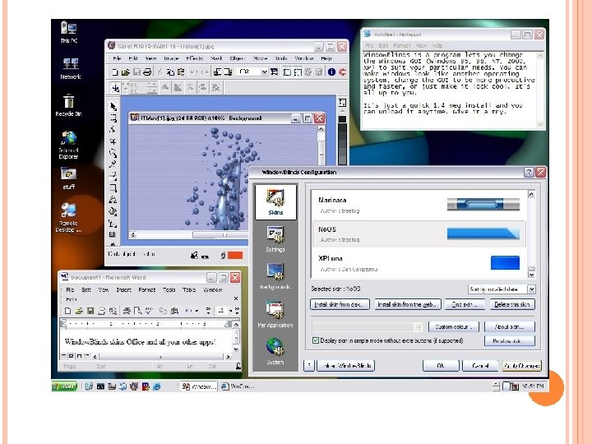Open the Recycle Bin desktop icon
The width and height of the screenshot is (592, 444).
(x=68, y=105)
